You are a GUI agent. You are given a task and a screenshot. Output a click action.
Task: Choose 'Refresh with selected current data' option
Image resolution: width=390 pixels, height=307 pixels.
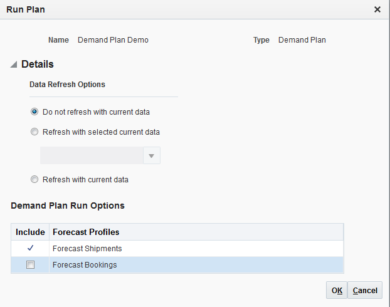click(34, 132)
